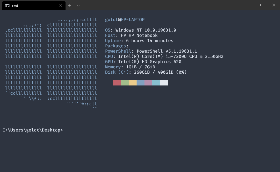Click the green color block
Image resolution: width=280 pixels, height=172 pixels.
pos(125,83)
